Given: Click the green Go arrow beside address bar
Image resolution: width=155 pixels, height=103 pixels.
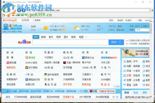Looking at the screenshot, I should click(152, 10).
